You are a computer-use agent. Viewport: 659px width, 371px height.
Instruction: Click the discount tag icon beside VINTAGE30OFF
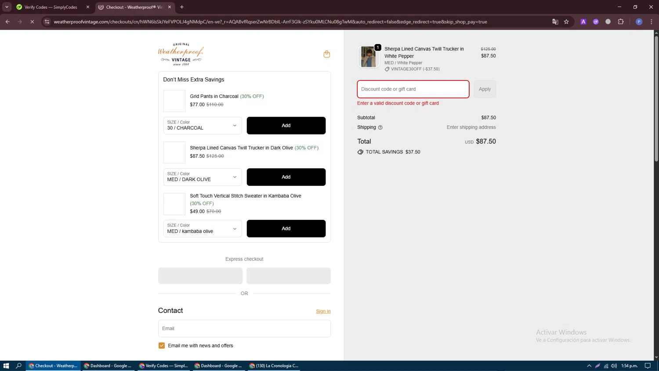coord(387,69)
